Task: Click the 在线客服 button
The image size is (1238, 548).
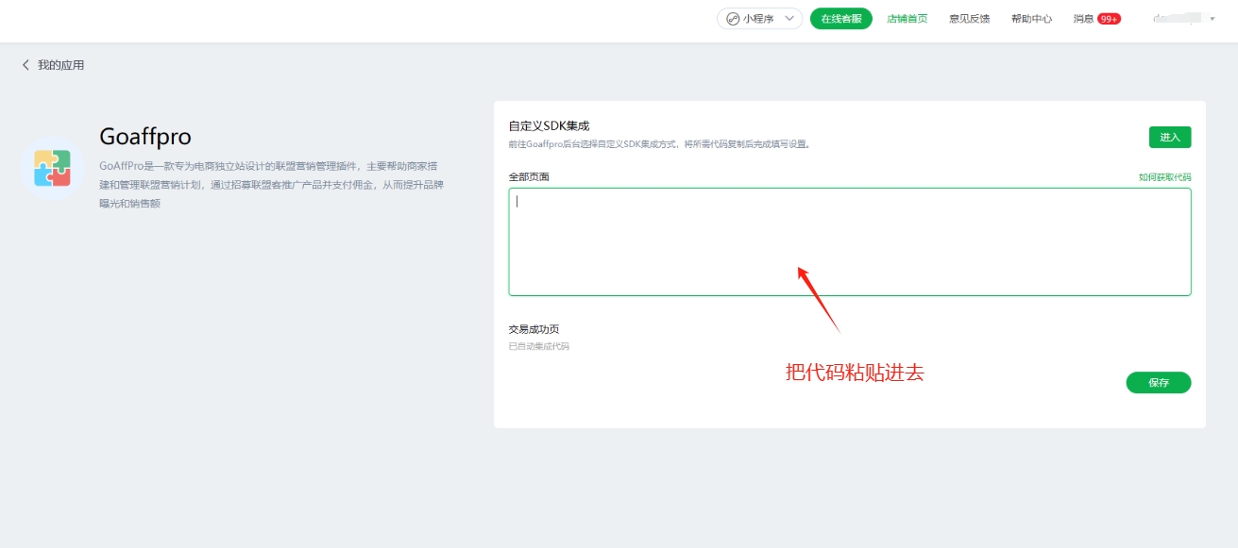Action: tap(841, 19)
